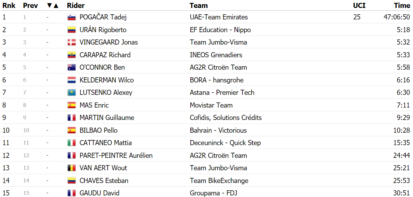Open UAE-Team Emirates team page
The image size is (413, 197).
coord(219,17)
